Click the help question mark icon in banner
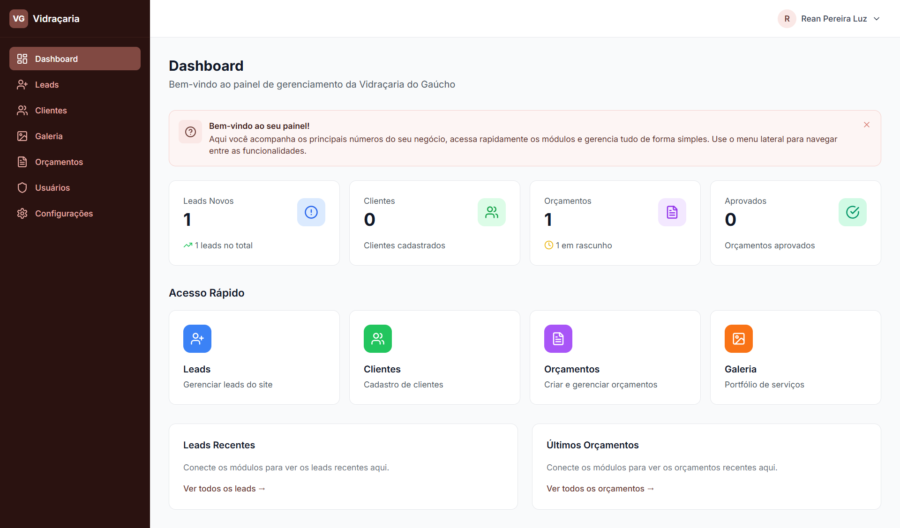The height and width of the screenshot is (528, 900). coord(190,132)
